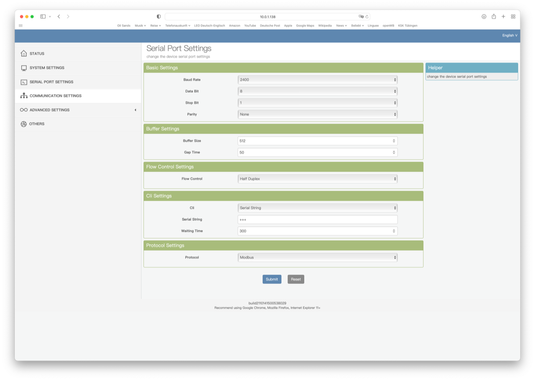535x380 pixels.
Task: Click the translate icon in the address bar
Action: (361, 17)
